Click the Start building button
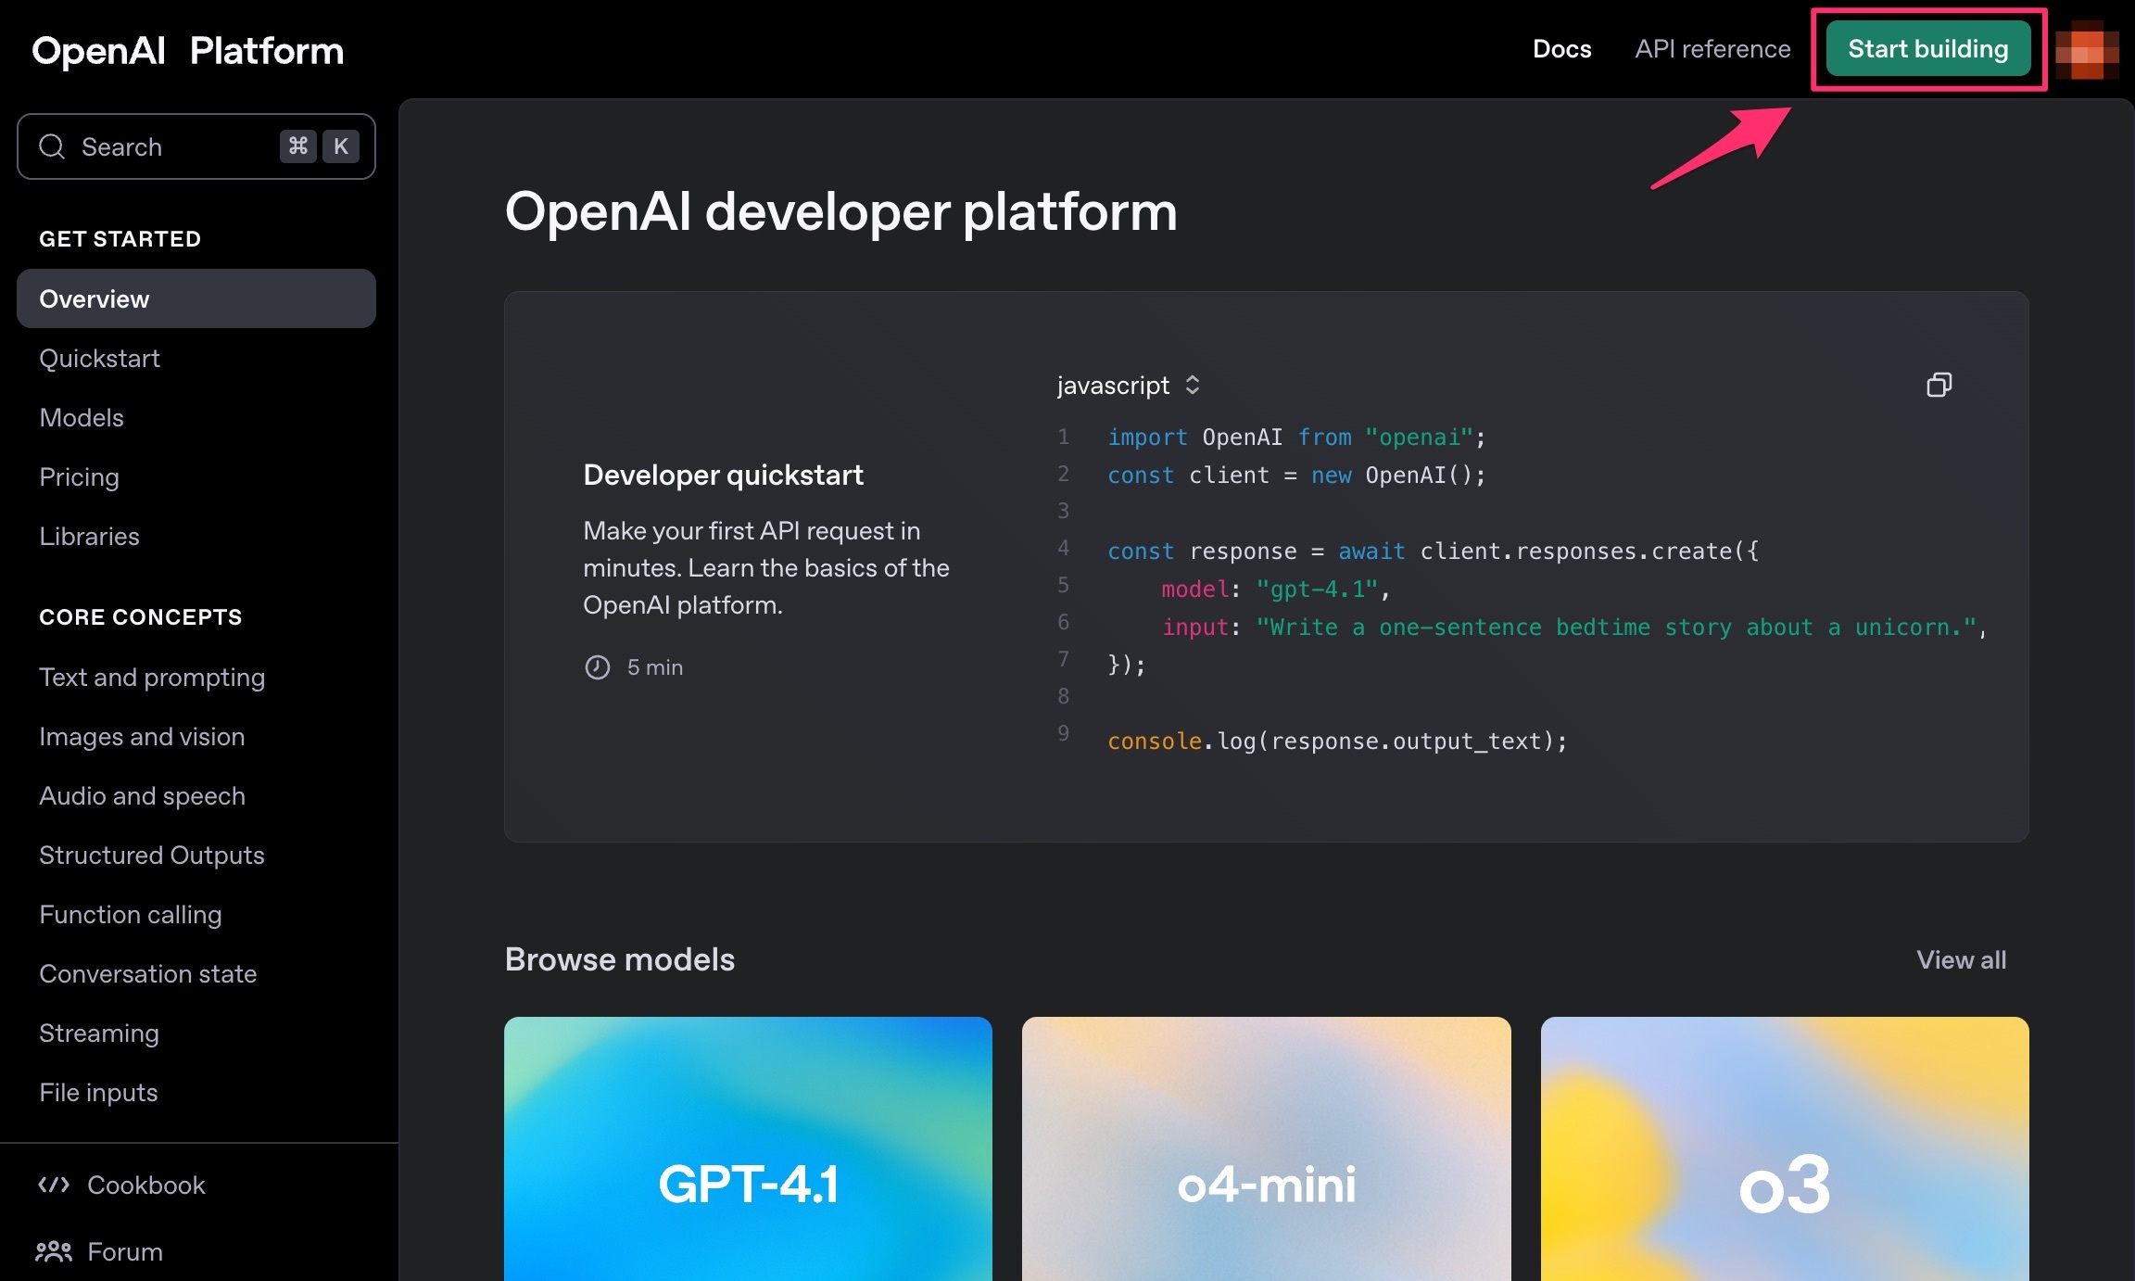 [x=1928, y=49]
